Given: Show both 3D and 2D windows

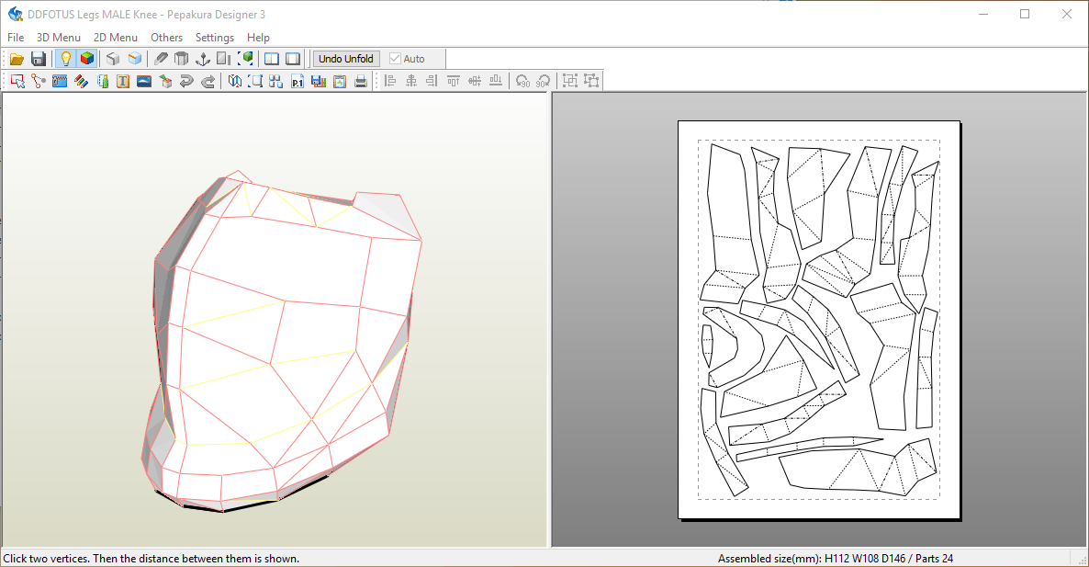Looking at the screenshot, I should click(272, 59).
